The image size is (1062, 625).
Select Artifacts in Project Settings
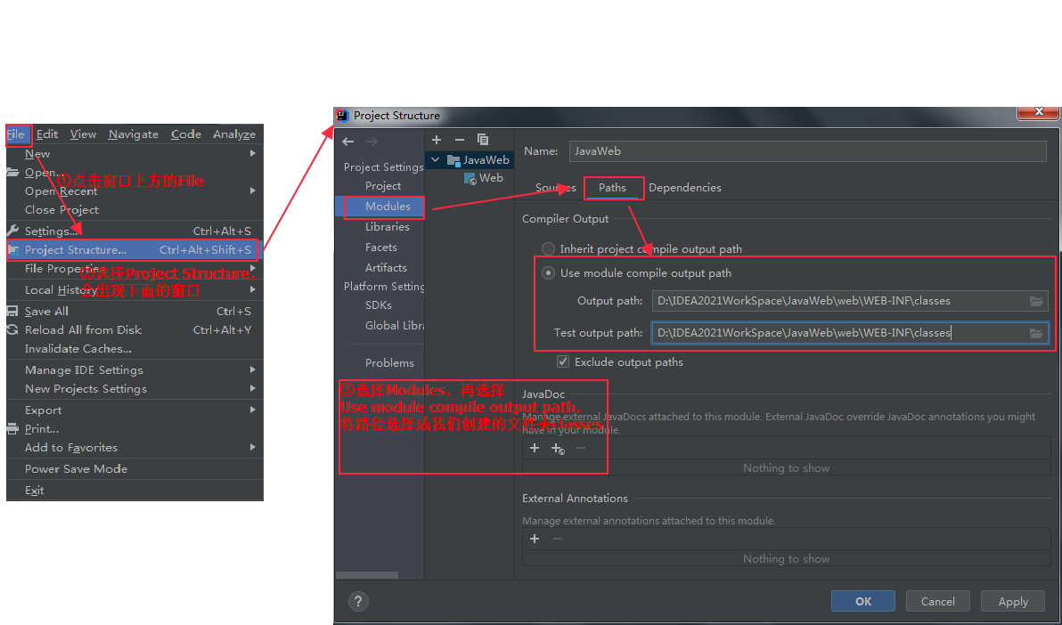tap(386, 267)
